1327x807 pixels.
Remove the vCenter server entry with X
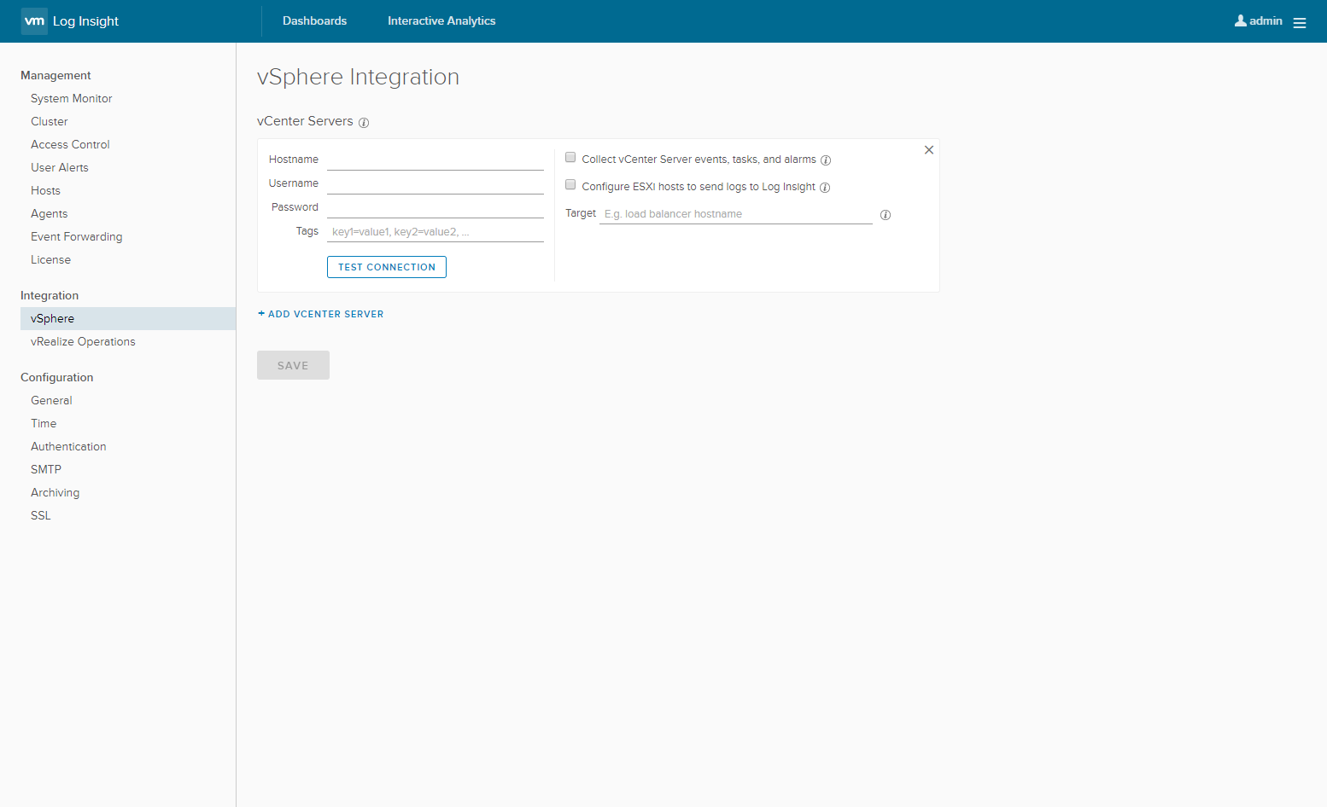pyautogui.click(x=929, y=150)
